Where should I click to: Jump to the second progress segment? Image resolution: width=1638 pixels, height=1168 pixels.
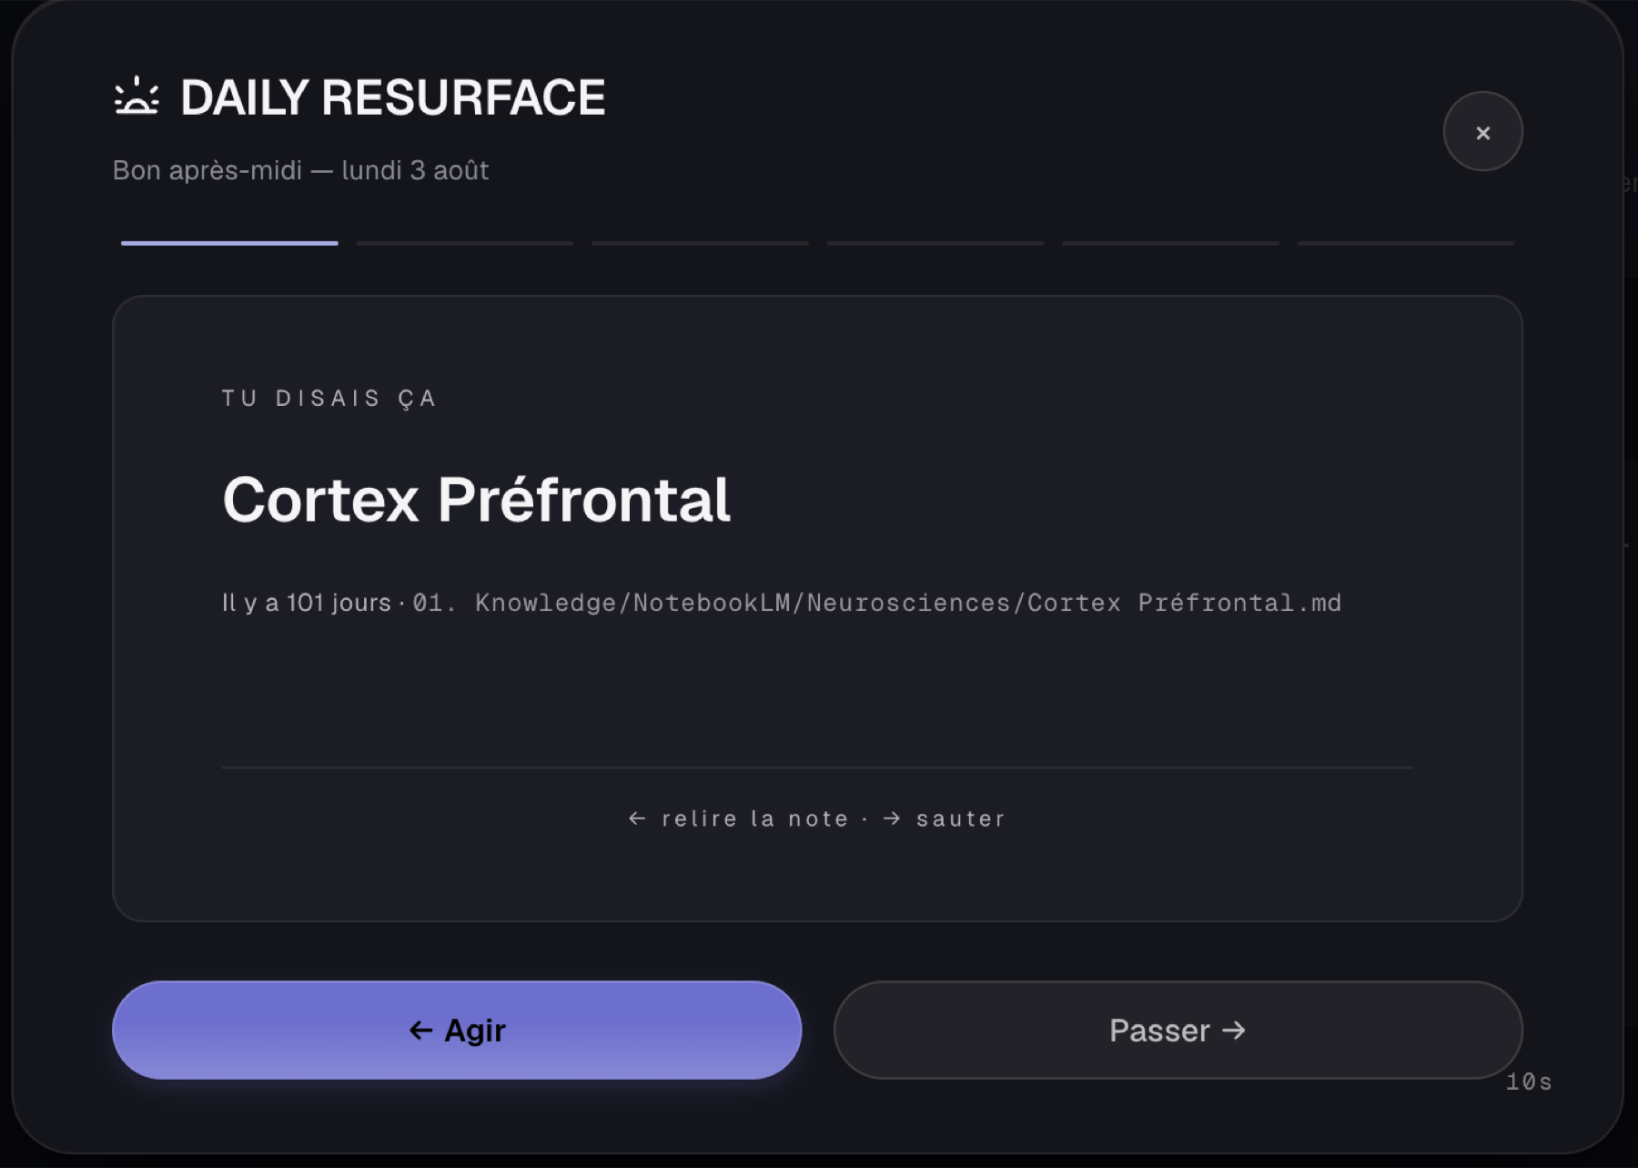(x=465, y=243)
